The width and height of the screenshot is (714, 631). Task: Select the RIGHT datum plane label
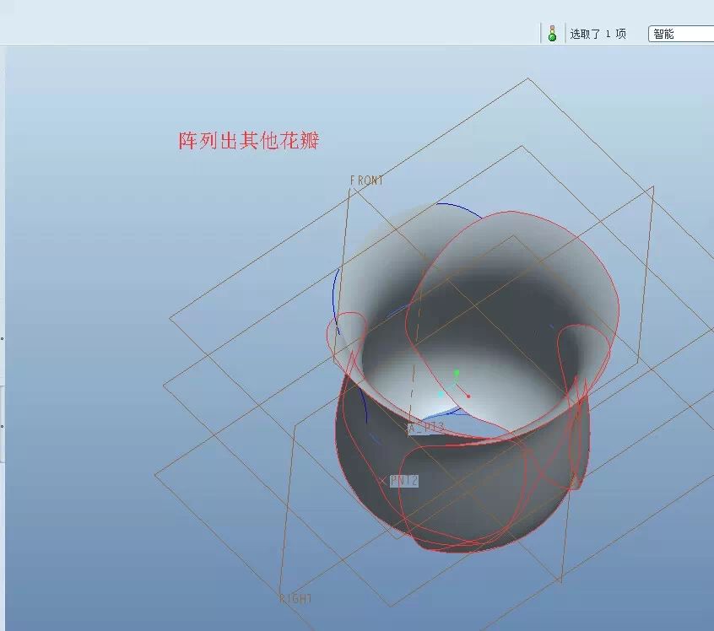(296, 599)
